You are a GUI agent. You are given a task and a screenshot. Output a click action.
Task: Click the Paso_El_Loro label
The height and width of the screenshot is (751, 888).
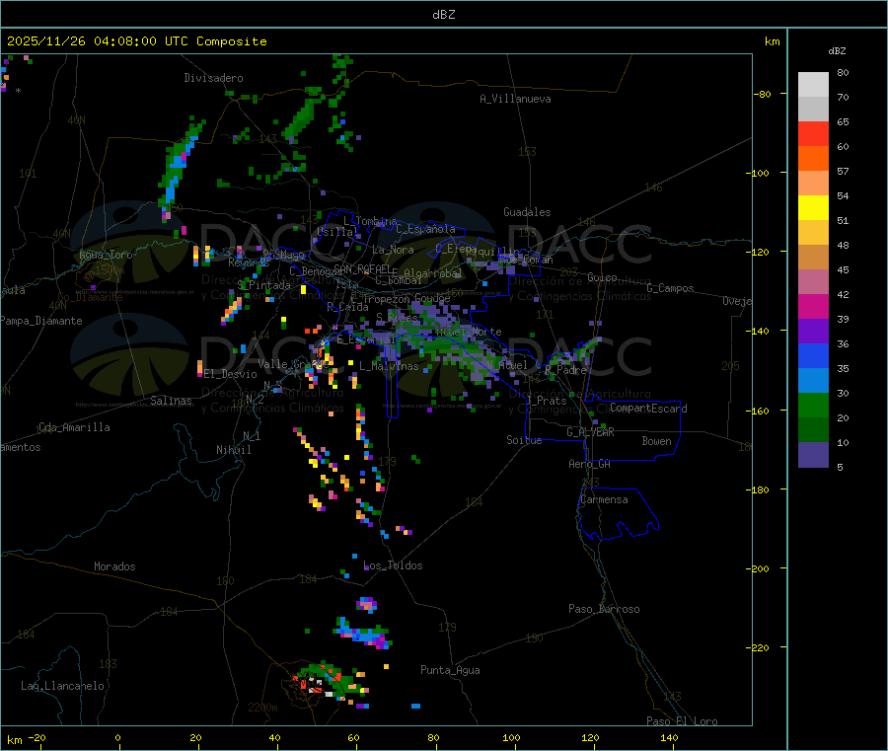pos(682,721)
